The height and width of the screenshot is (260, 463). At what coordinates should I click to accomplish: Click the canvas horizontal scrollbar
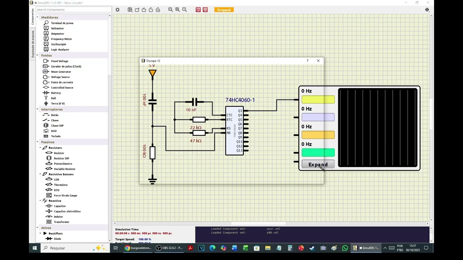click(258, 224)
